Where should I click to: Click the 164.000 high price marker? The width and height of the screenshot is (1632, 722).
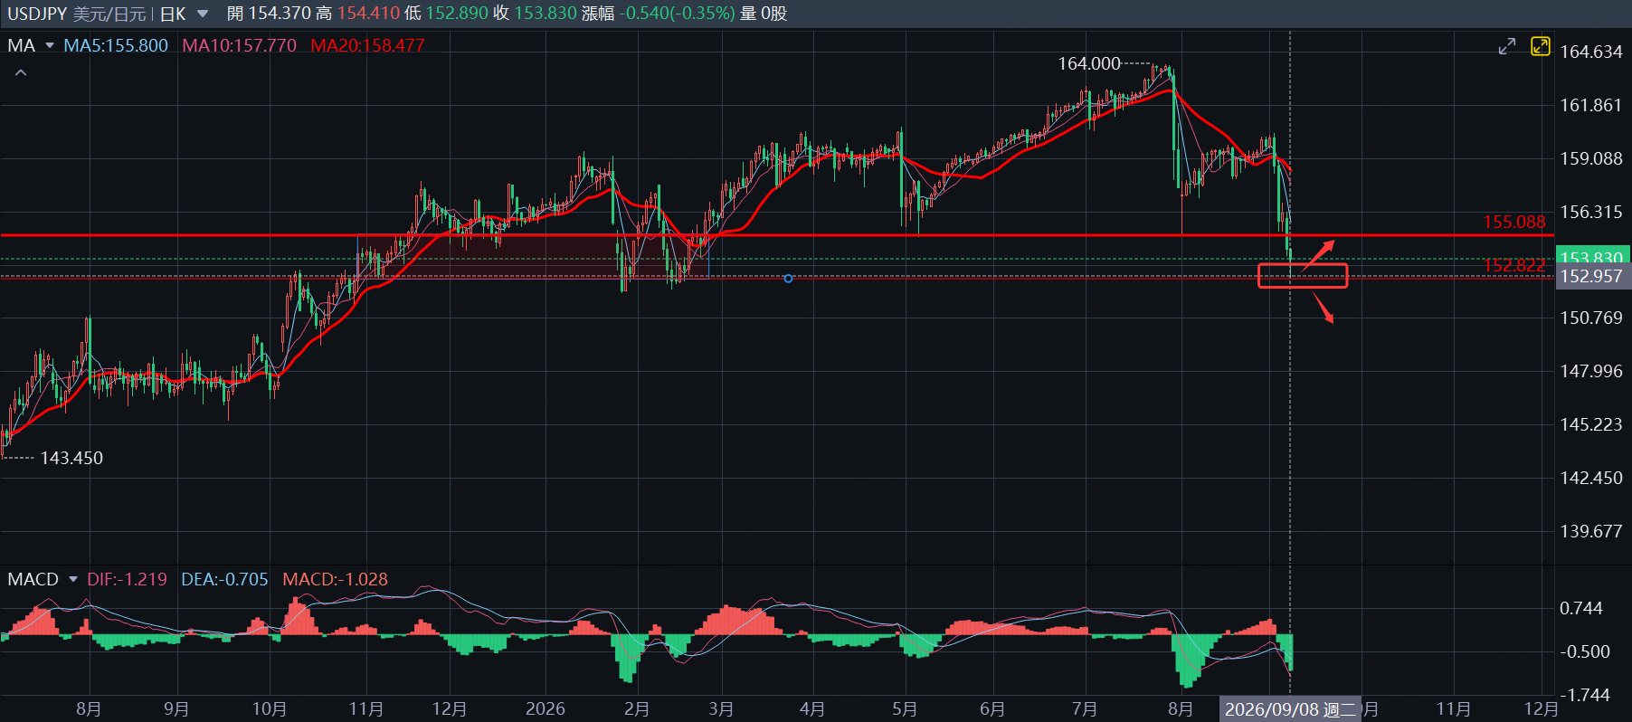tap(1089, 63)
